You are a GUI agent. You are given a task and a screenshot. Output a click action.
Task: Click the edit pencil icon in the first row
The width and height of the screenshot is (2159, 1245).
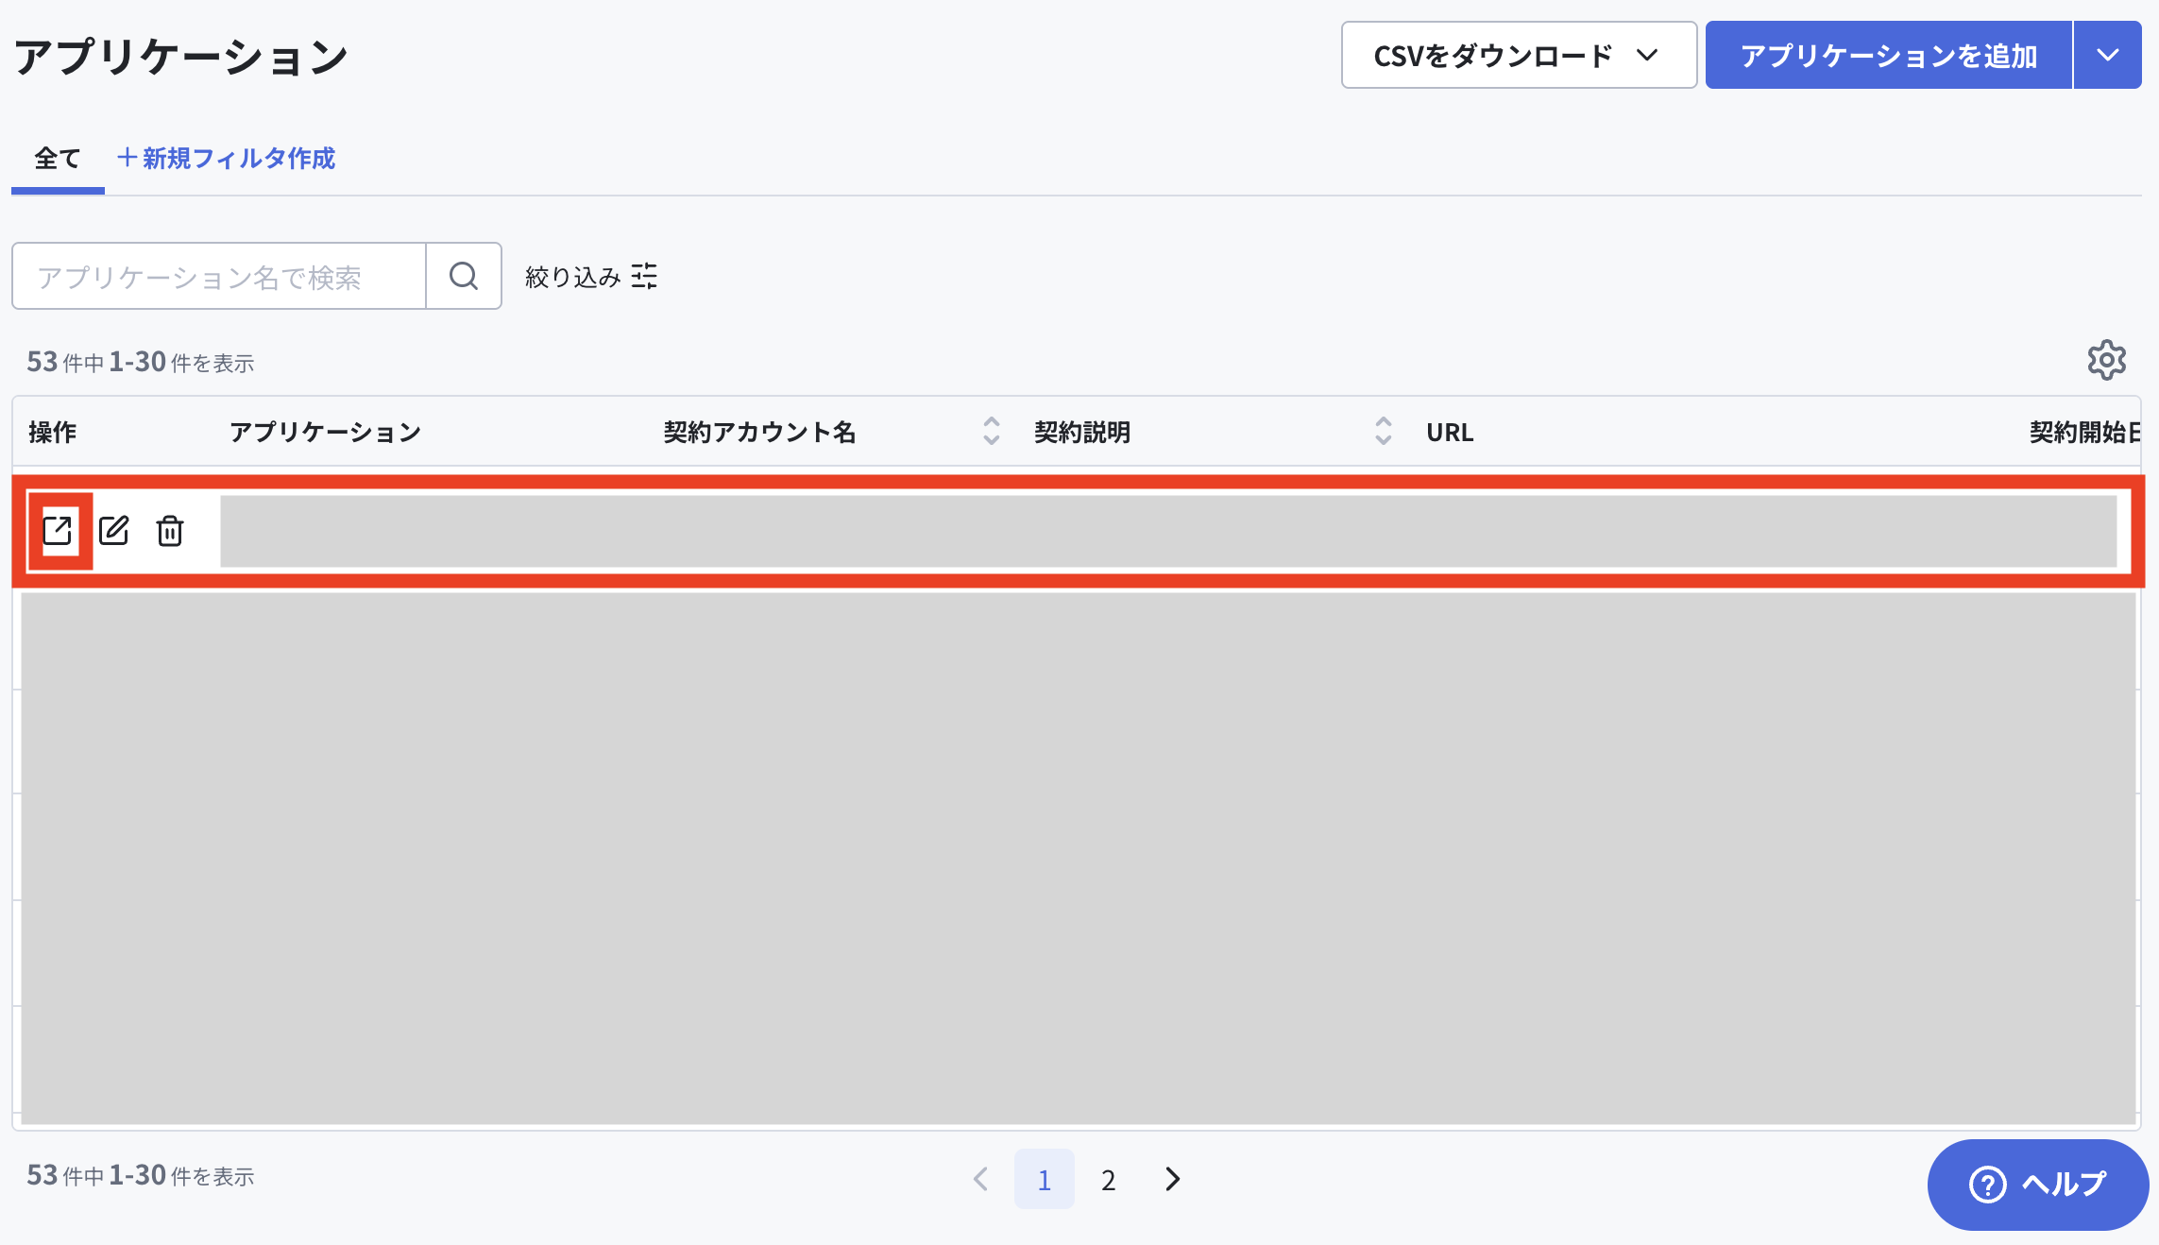114,531
